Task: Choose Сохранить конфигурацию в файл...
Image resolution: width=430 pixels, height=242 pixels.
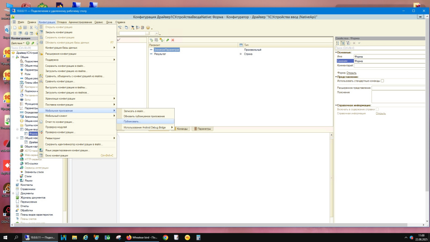Action: (x=77, y=66)
